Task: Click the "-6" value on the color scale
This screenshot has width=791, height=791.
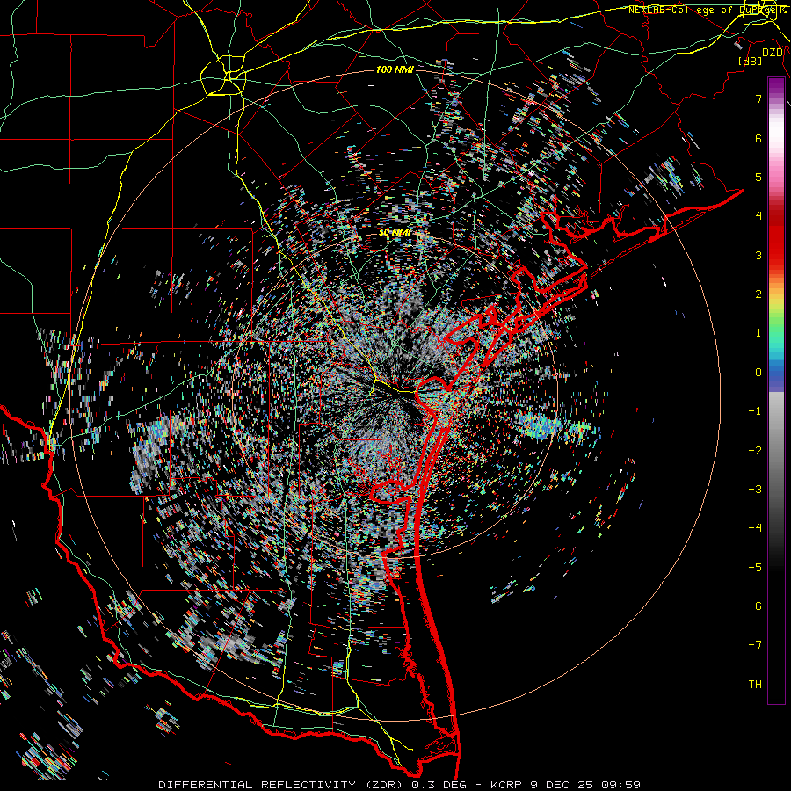Action: tap(755, 606)
